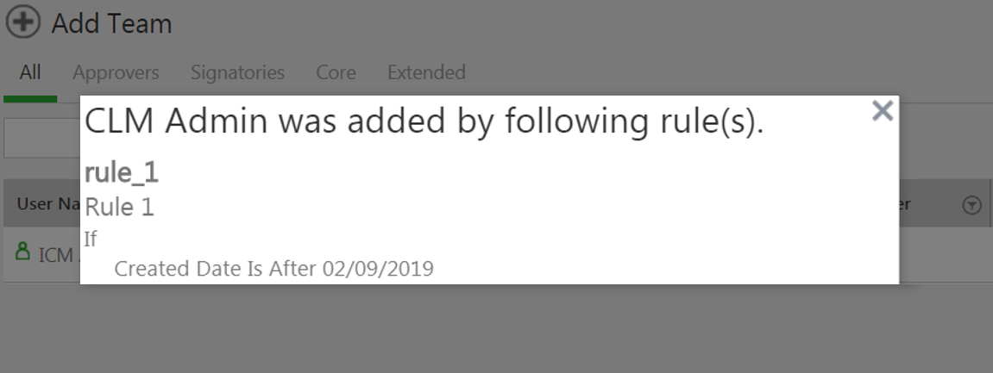Open the Approvers tab

[116, 72]
